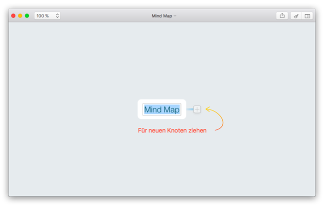Click the yellow curved hint arrow
The width and height of the screenshot is (324, 205).
tap(220, 119)
